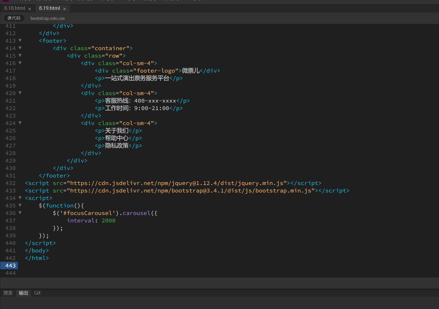Collapse the container div on line 414
Screen dimensions: 439x309
point(20,48)
